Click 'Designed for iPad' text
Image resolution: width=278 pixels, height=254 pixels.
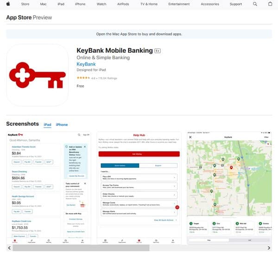[91, 70]
